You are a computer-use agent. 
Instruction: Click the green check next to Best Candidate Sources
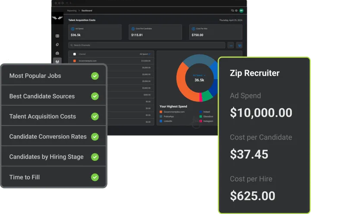click(95, 96)
